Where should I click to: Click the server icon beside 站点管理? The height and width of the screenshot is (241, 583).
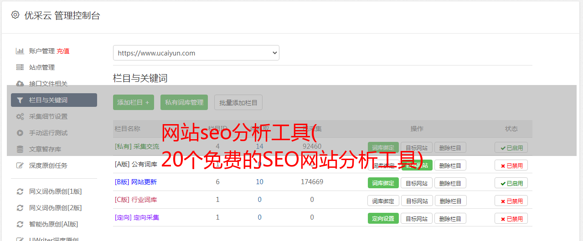pos(20,67)
